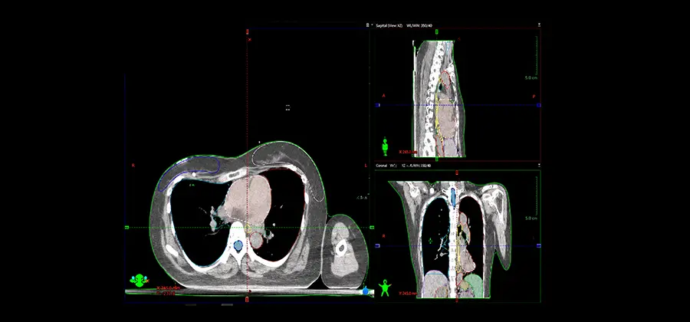This screenshot has width=690, height=322.
Task: Click the sagittal WL/WW: 350/40 label
Action: pos(418,25)
